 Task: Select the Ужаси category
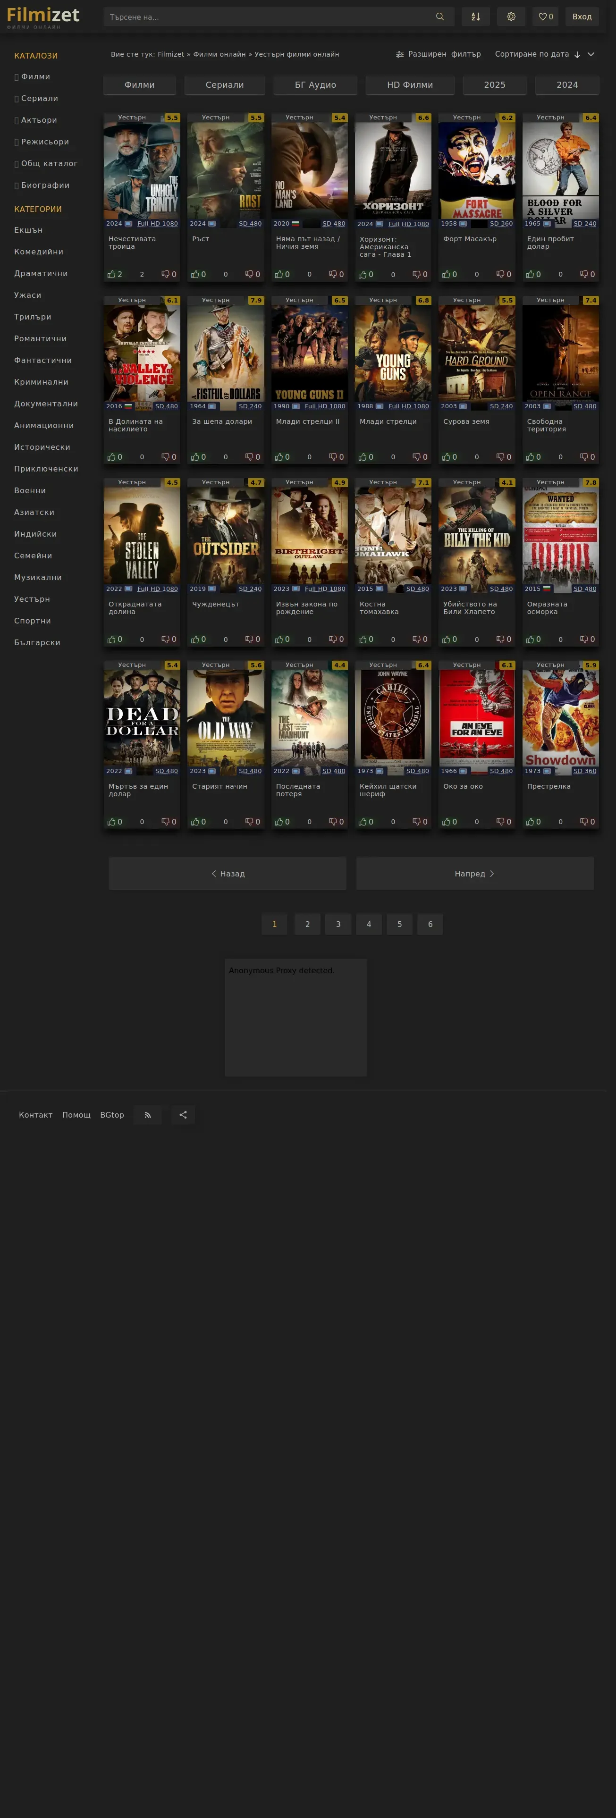pos(27,295)
